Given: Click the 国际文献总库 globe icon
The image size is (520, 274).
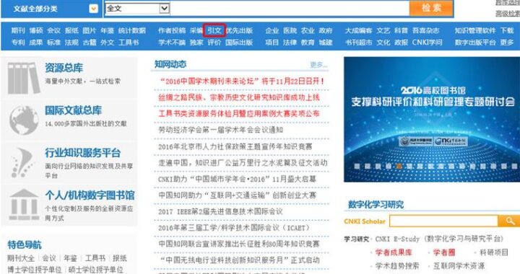Looking at the screenshot, I should 24,120.
